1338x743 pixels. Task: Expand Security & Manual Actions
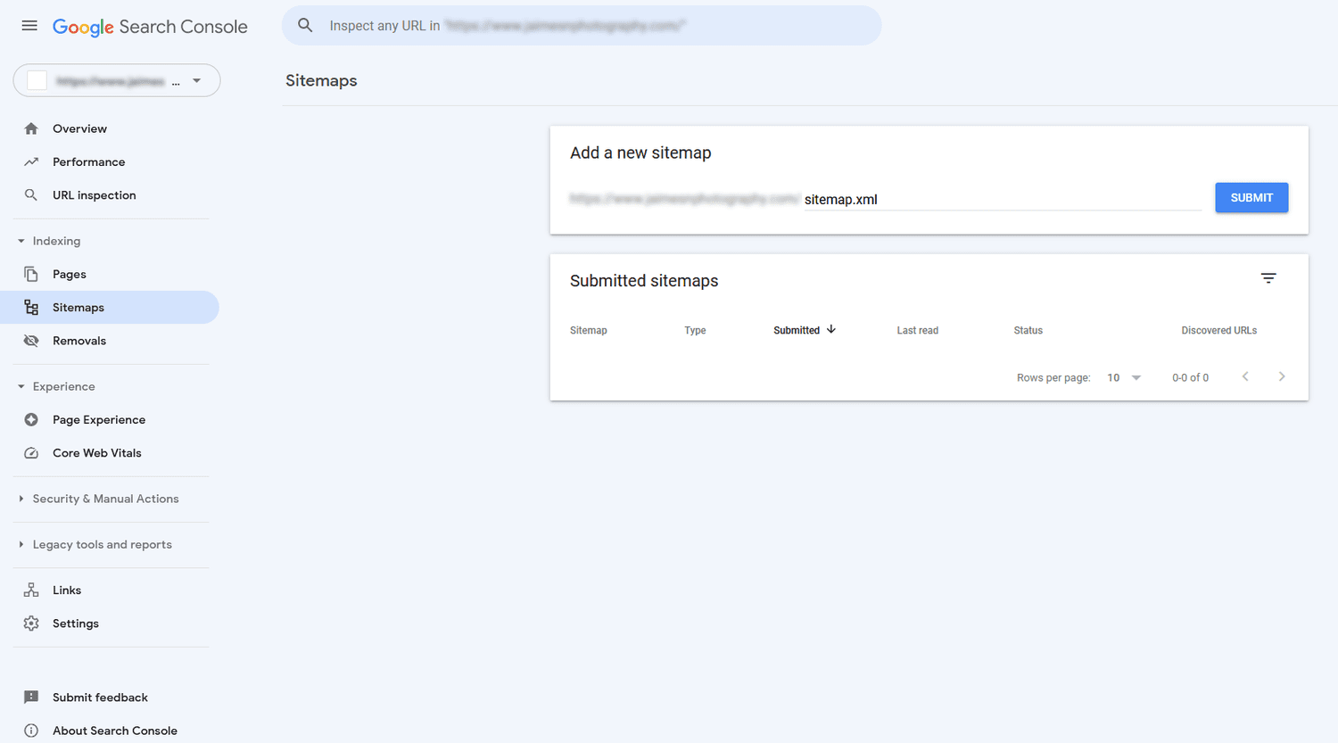pyautogui.click(x=20, y=499)
